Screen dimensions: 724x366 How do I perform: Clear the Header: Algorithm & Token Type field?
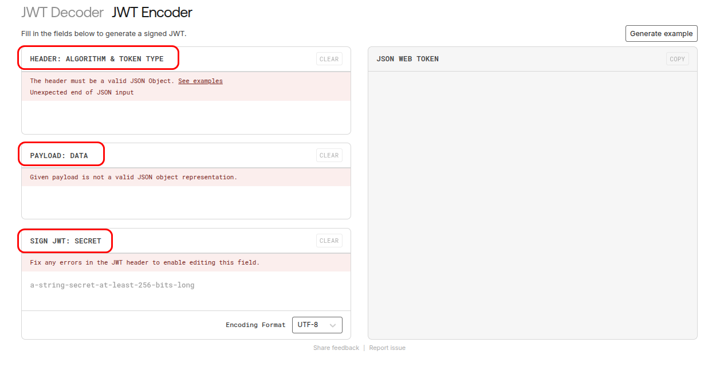329,59
